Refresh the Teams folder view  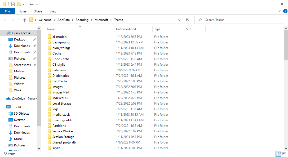coord(187,20)
